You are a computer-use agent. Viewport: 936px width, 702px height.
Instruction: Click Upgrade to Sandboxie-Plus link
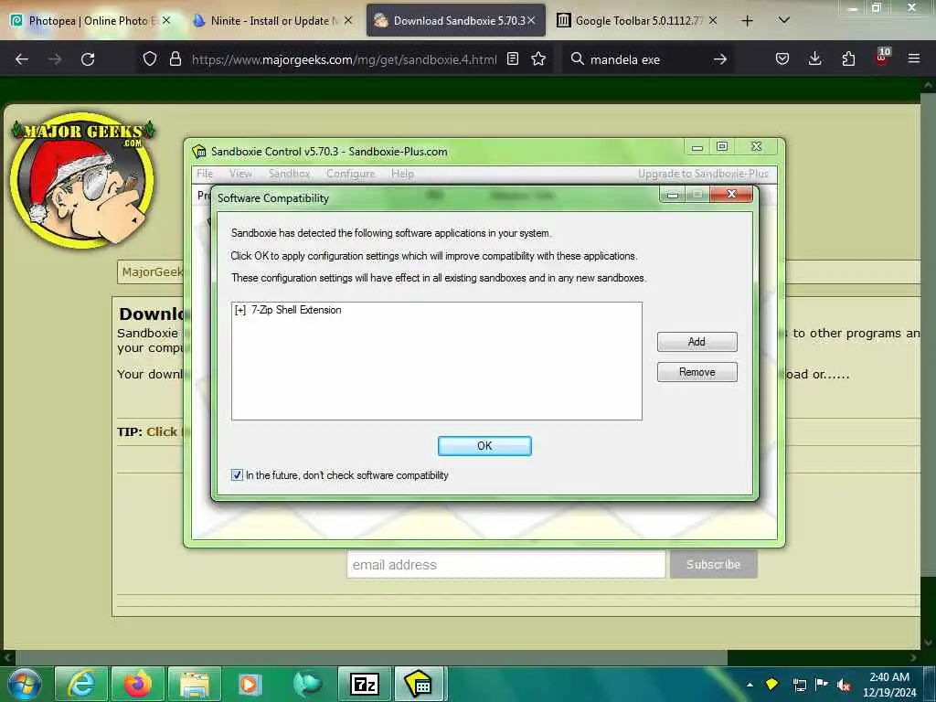click(703, 174)
